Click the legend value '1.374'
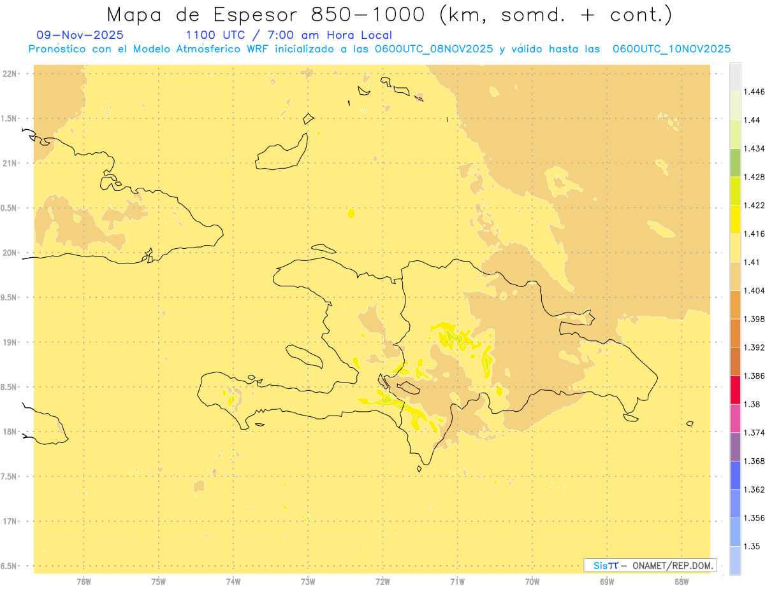Viewport: 765px width, 590px height. tap(755, 433)
